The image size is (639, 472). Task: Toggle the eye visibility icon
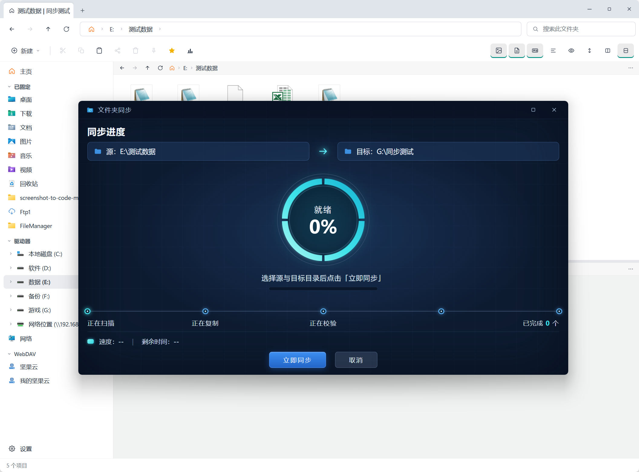tap(571, 51)
